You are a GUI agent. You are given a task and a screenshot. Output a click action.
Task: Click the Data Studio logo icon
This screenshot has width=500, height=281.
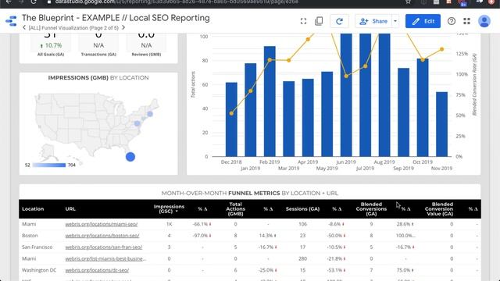tap(11, 21)
